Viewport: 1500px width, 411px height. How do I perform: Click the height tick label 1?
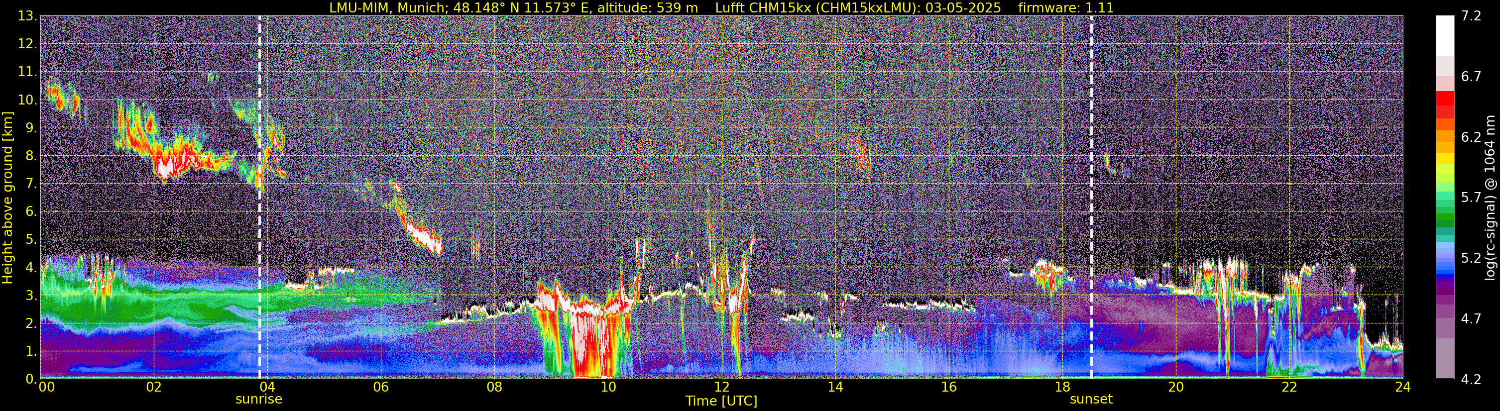click(31, 352)
